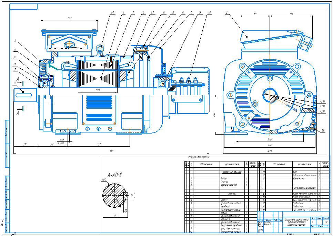
Task: Select the 'Крыльчатка' entry in the parts list
Action: [299, 179]
